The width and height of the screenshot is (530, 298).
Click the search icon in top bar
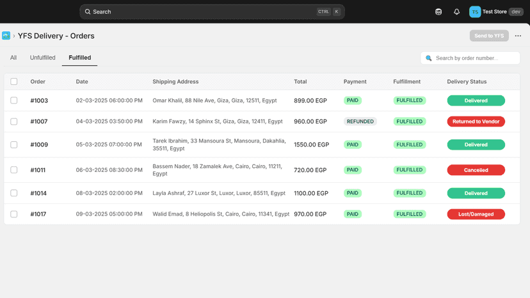coord(88,12)
